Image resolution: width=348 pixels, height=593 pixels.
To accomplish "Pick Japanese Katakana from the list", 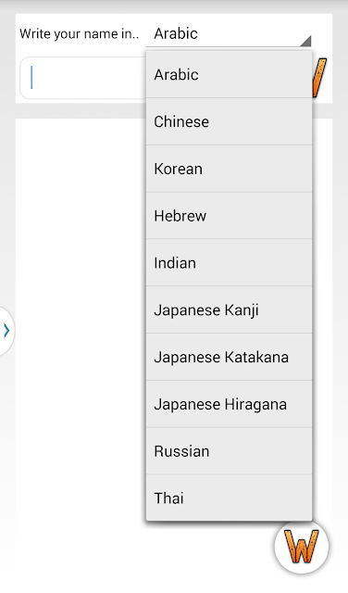I will point(229,357).
